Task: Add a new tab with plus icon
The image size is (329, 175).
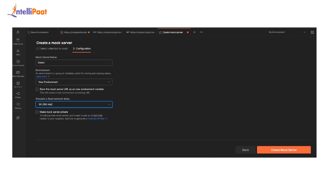Action: [x=194, y=32]
